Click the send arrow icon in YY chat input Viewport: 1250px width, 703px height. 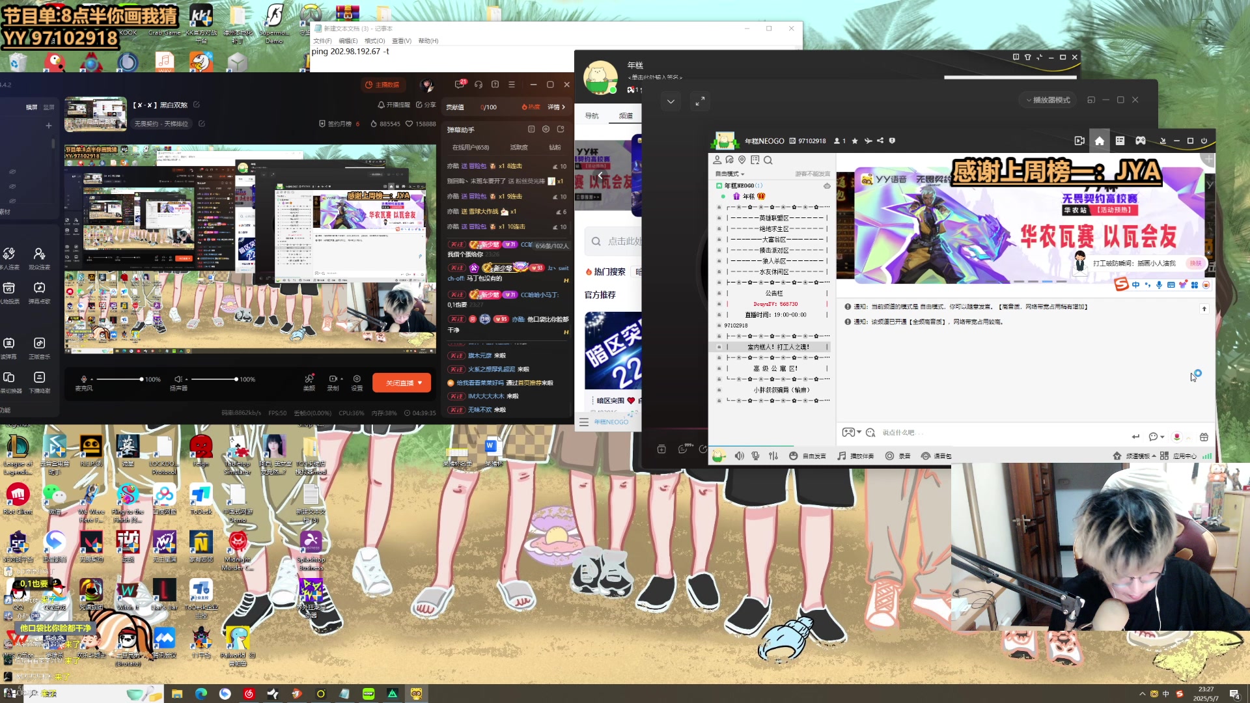pos(1135,437)
